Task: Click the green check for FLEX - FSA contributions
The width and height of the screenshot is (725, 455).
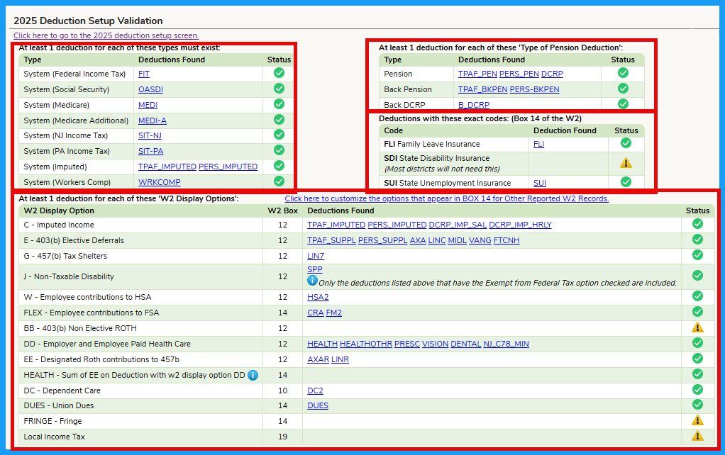Action: click(698, 312)
